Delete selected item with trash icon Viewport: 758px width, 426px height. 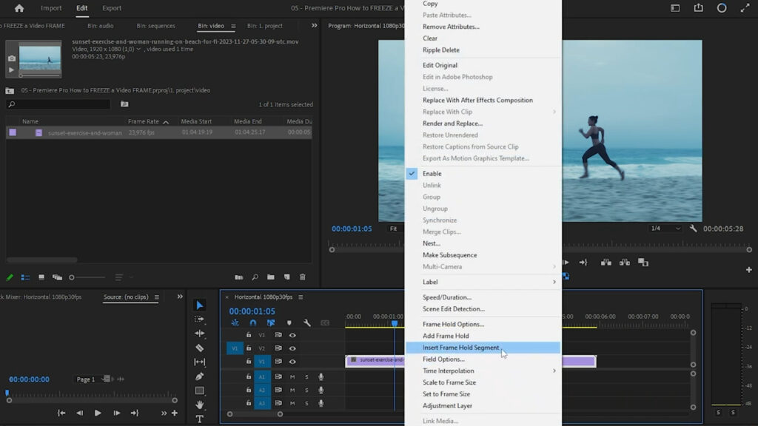(x=303, y=277)
